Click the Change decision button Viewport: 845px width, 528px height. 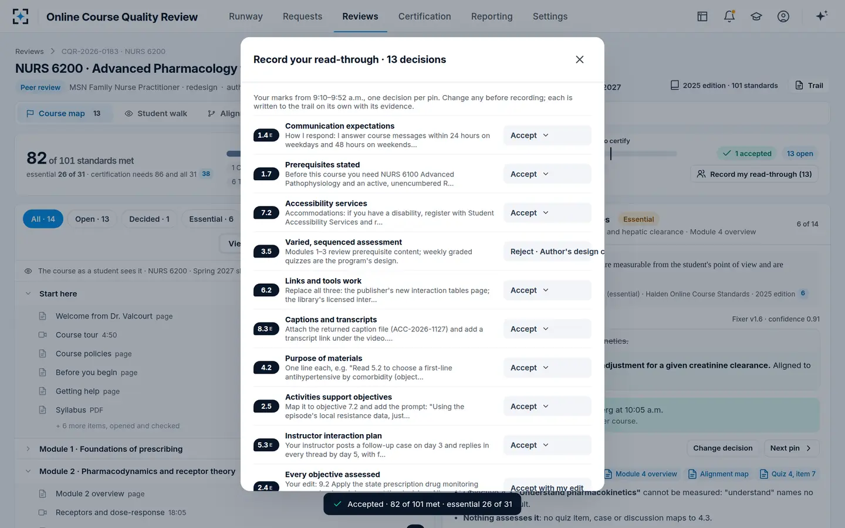tap(723, 448)
